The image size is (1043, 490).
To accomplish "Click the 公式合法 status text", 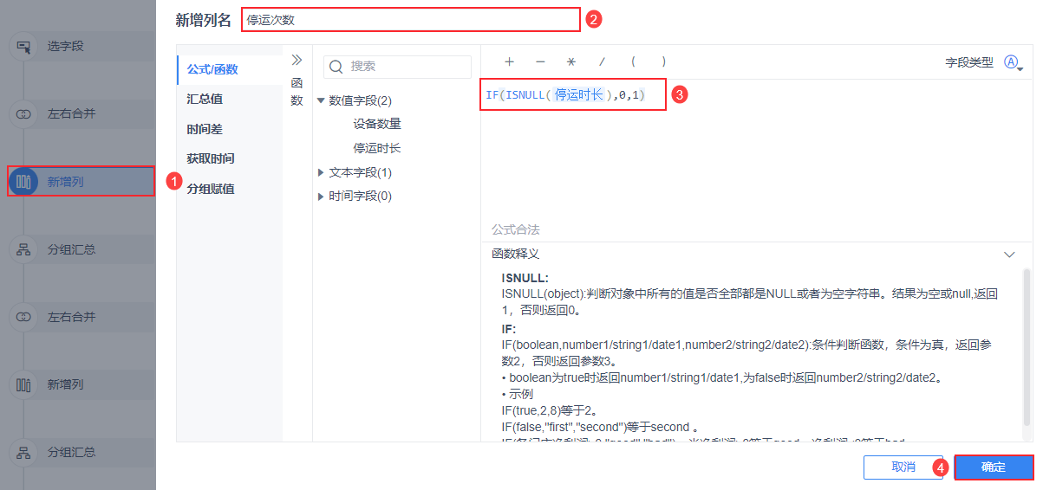I will [516, 230].
